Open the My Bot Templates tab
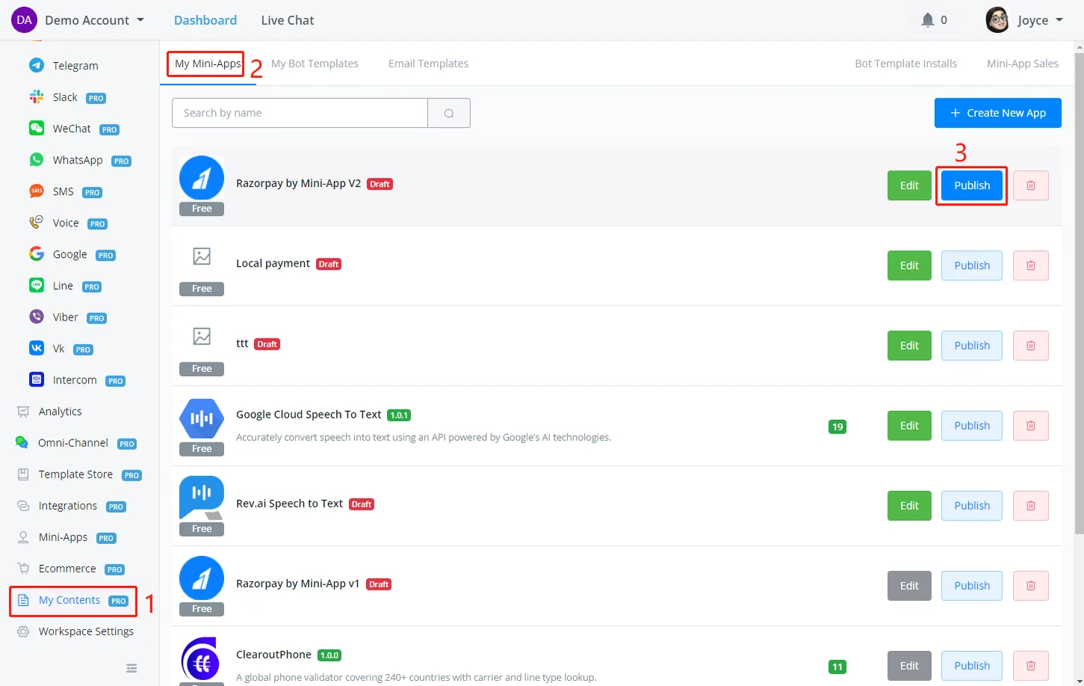This screenshot has height=686, width=1084. pos(315,64)
